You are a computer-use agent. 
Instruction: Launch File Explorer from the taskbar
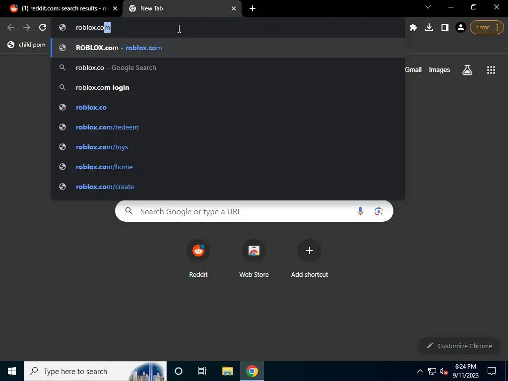[227, 371]
